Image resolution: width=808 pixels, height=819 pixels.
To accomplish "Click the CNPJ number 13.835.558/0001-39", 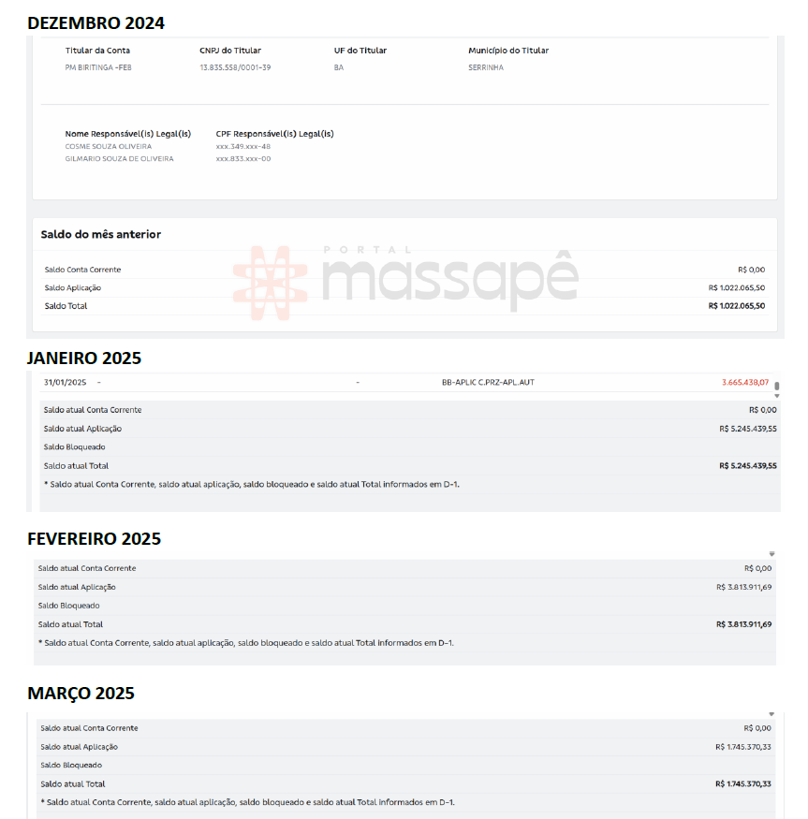I will coord(235,67).
